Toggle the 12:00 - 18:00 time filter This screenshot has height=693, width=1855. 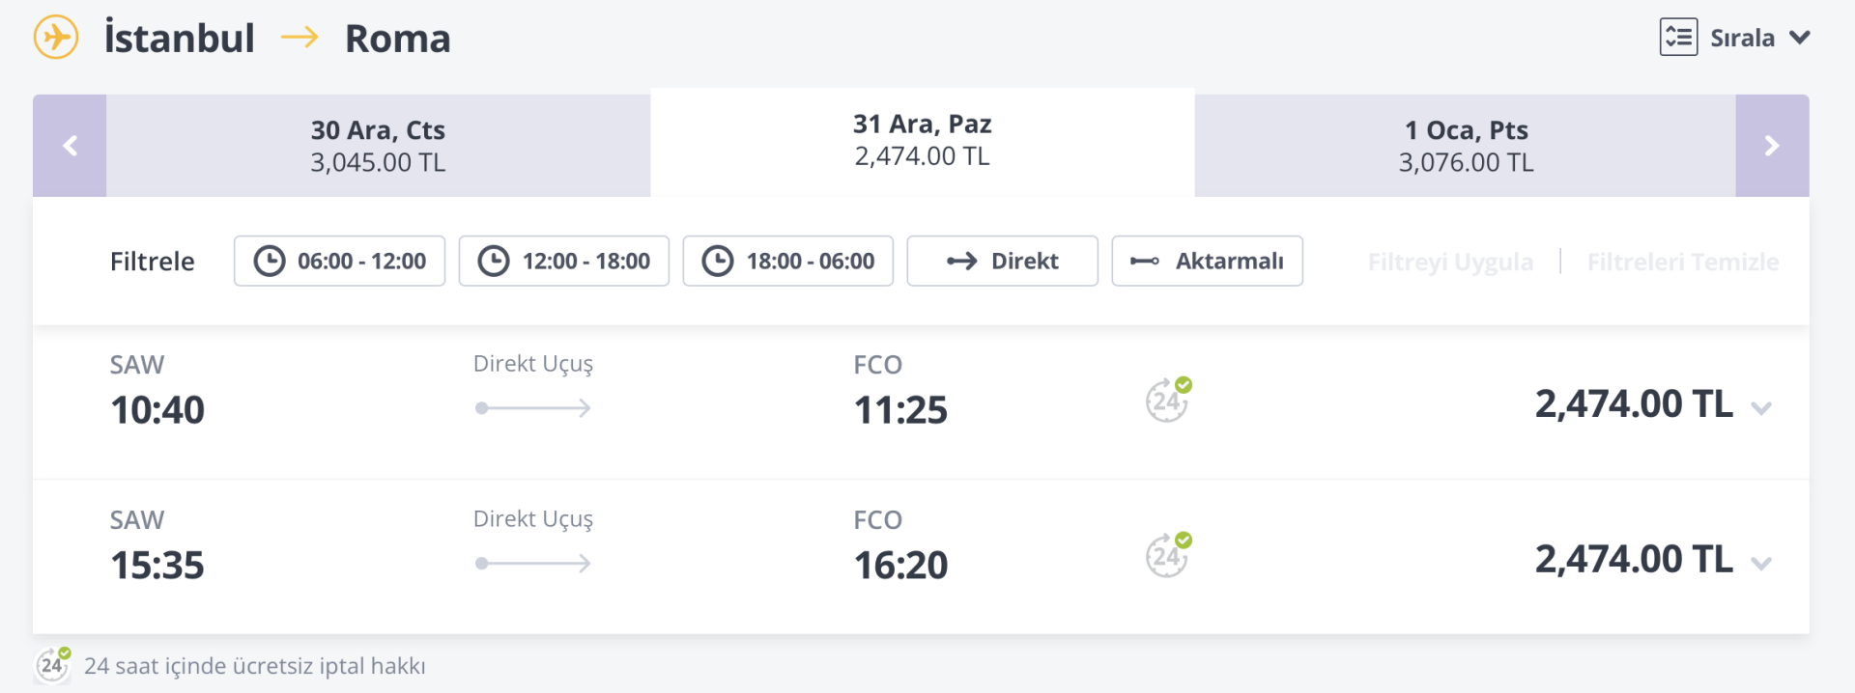pyautogui.click(x=563, y=262)
